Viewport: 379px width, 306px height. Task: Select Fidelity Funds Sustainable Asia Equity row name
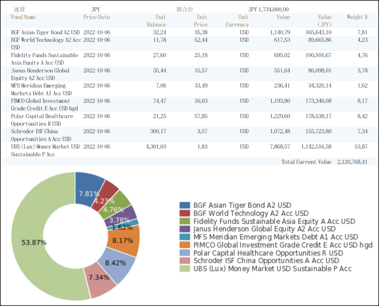(44, 59)
